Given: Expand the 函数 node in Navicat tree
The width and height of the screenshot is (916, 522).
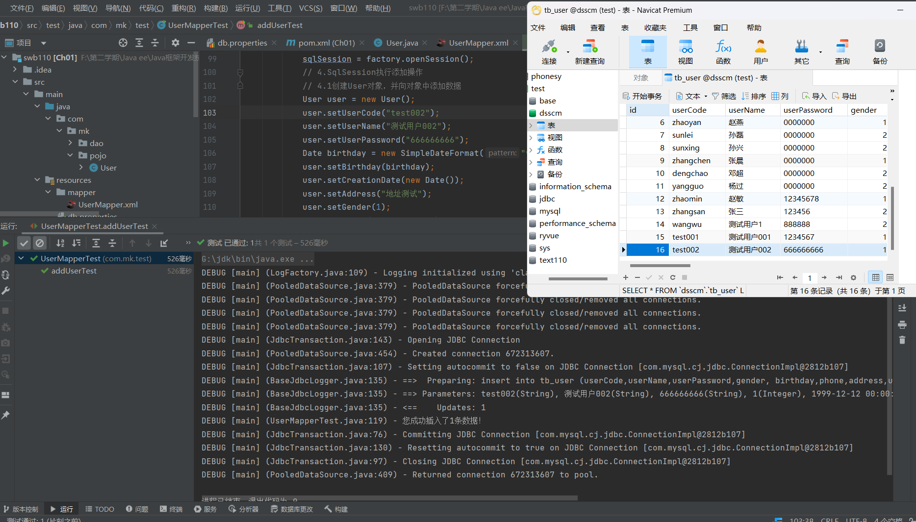Looking at the screenshot, I should (531, 149).
